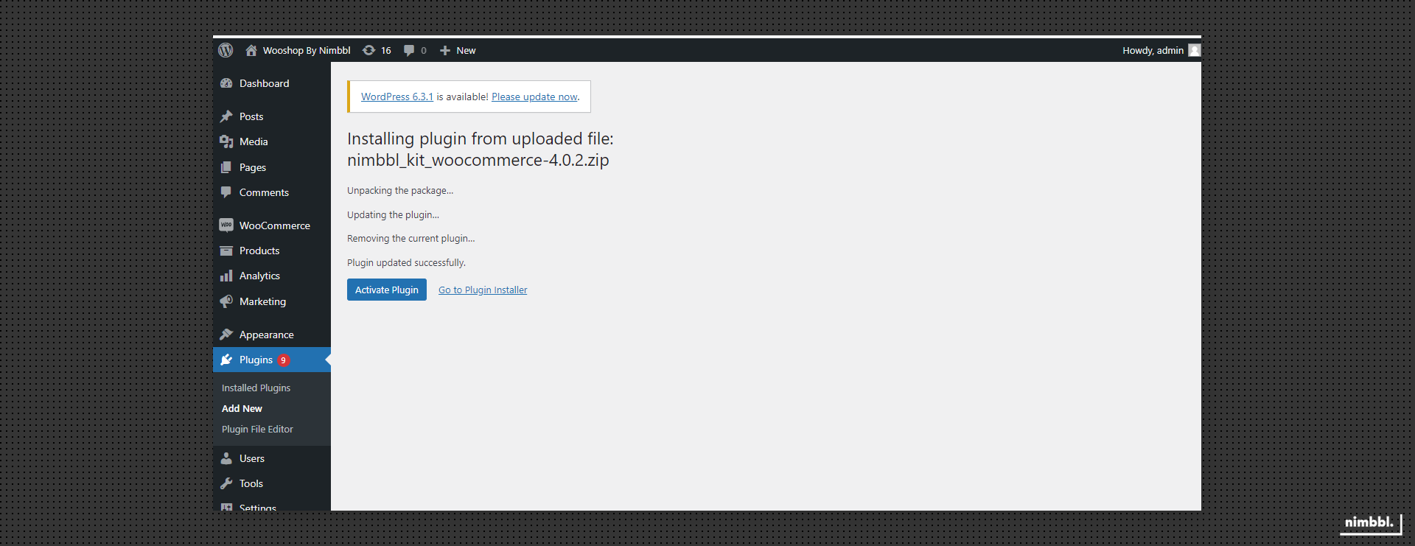This screenshot has width=1415, height=546.
Task: Click the Media icon in sidebar
Action: pos(226,141)
